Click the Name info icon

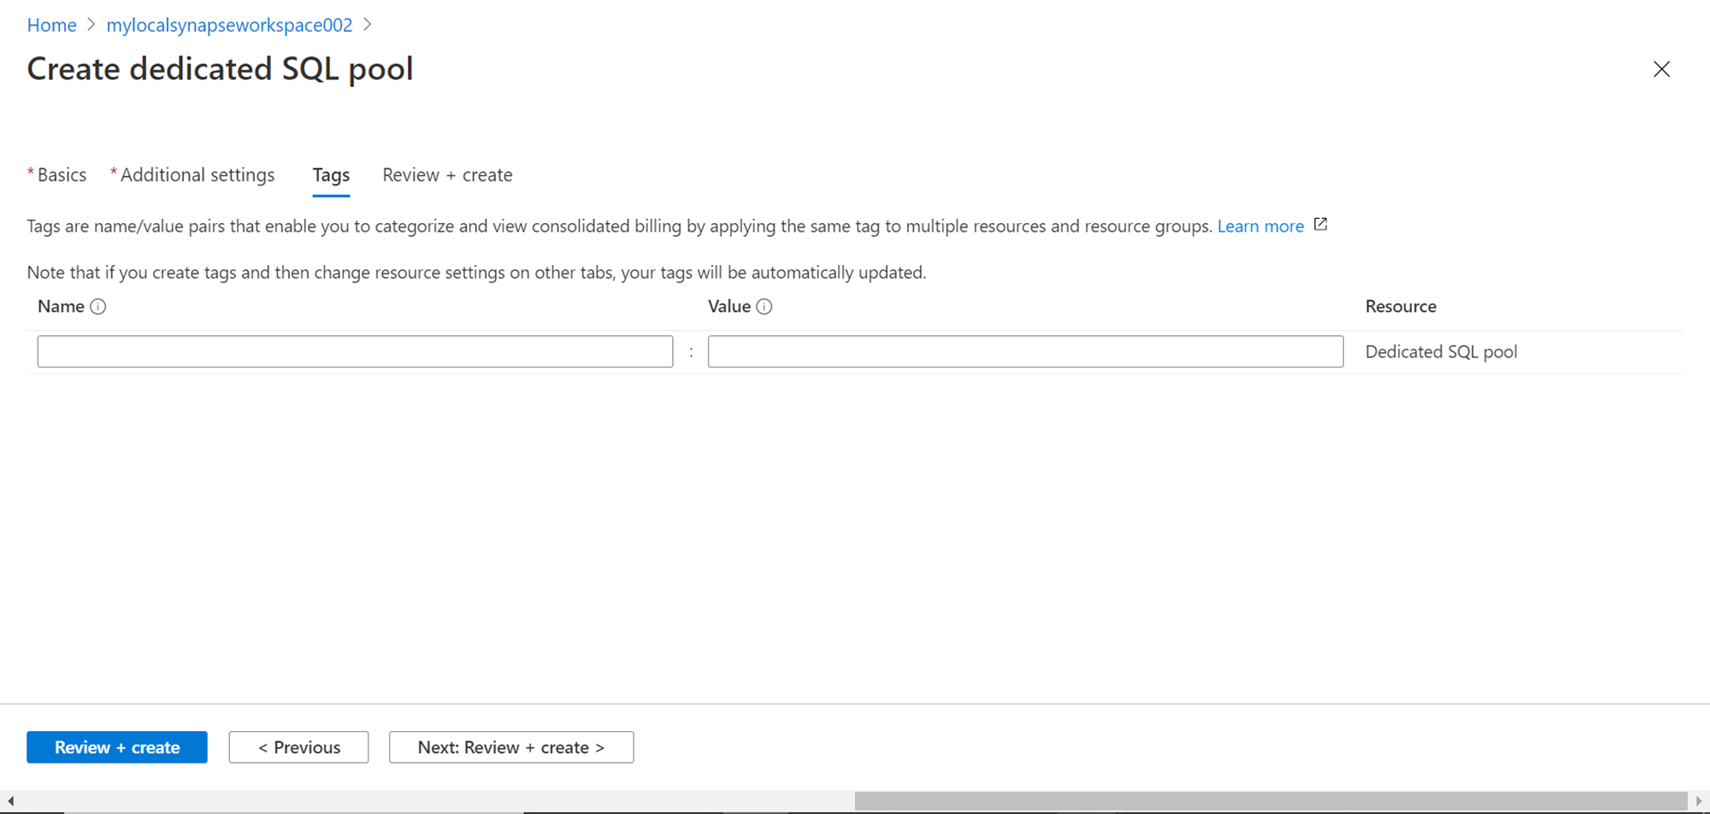[98, 307]
